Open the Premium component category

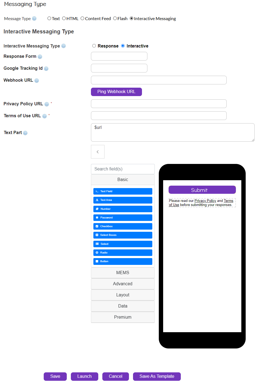point(122,317)
